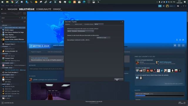Open the game info icon
Image resolution: width=188 pixels, height=106 pixels.
pyautogui.click(x=179, y=45)
